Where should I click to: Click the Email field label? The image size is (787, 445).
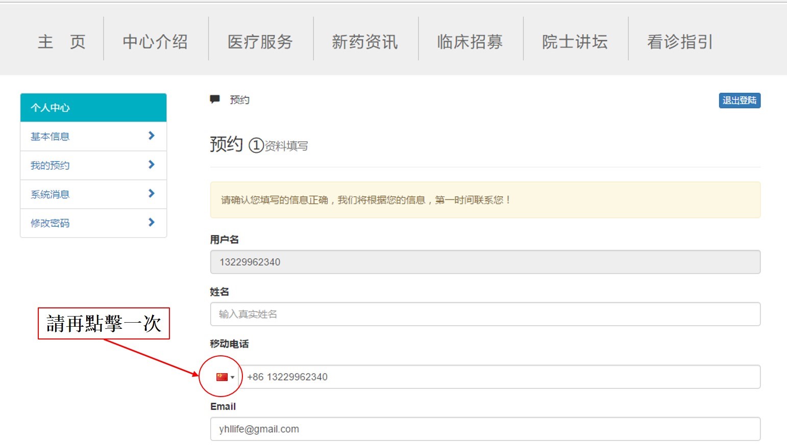click(223, 407)
